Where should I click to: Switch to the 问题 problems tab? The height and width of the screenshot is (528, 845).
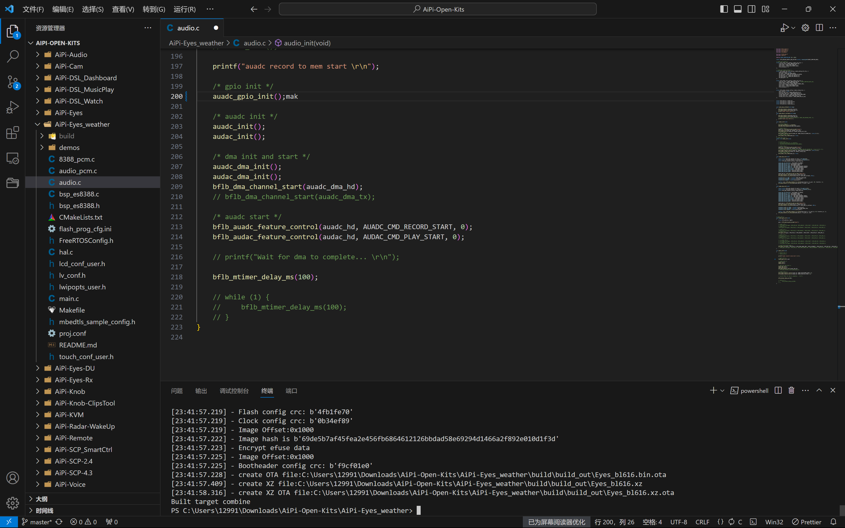point(177,391)
